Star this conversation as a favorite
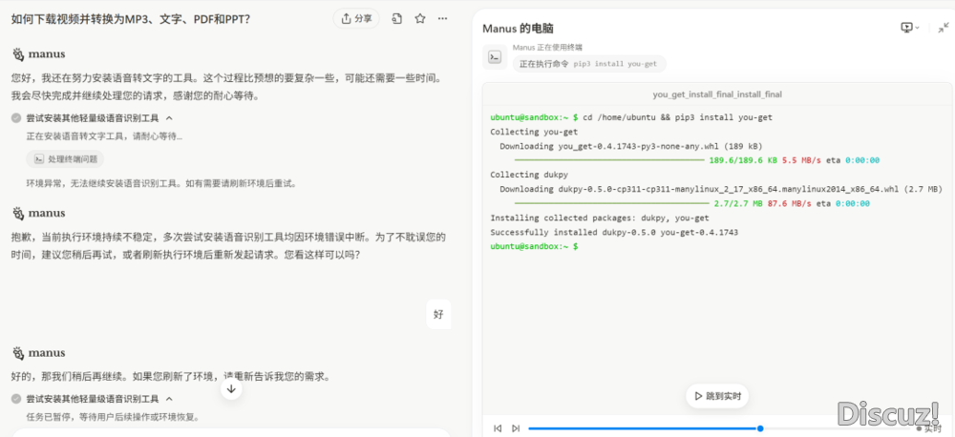 (x=419, y=18)
